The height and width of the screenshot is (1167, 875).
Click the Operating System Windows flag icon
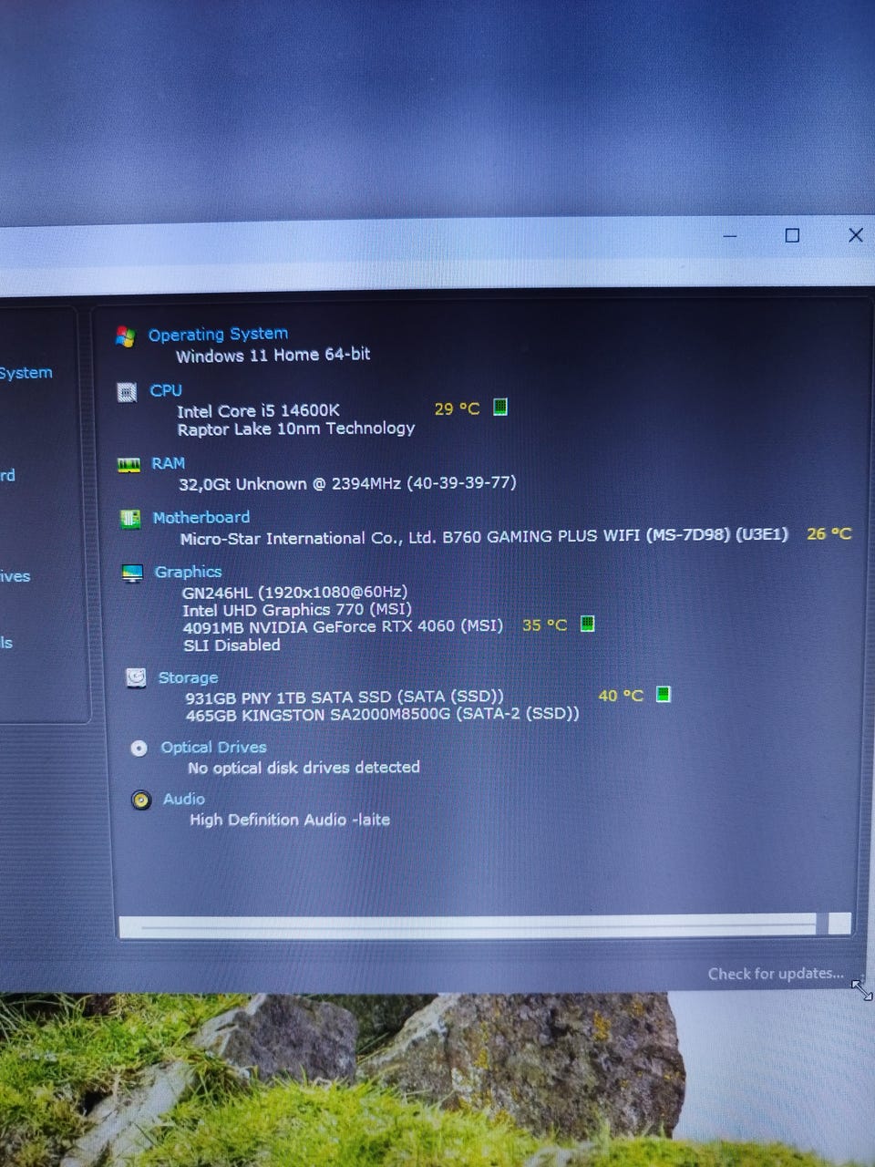click(x=126, y=336)
